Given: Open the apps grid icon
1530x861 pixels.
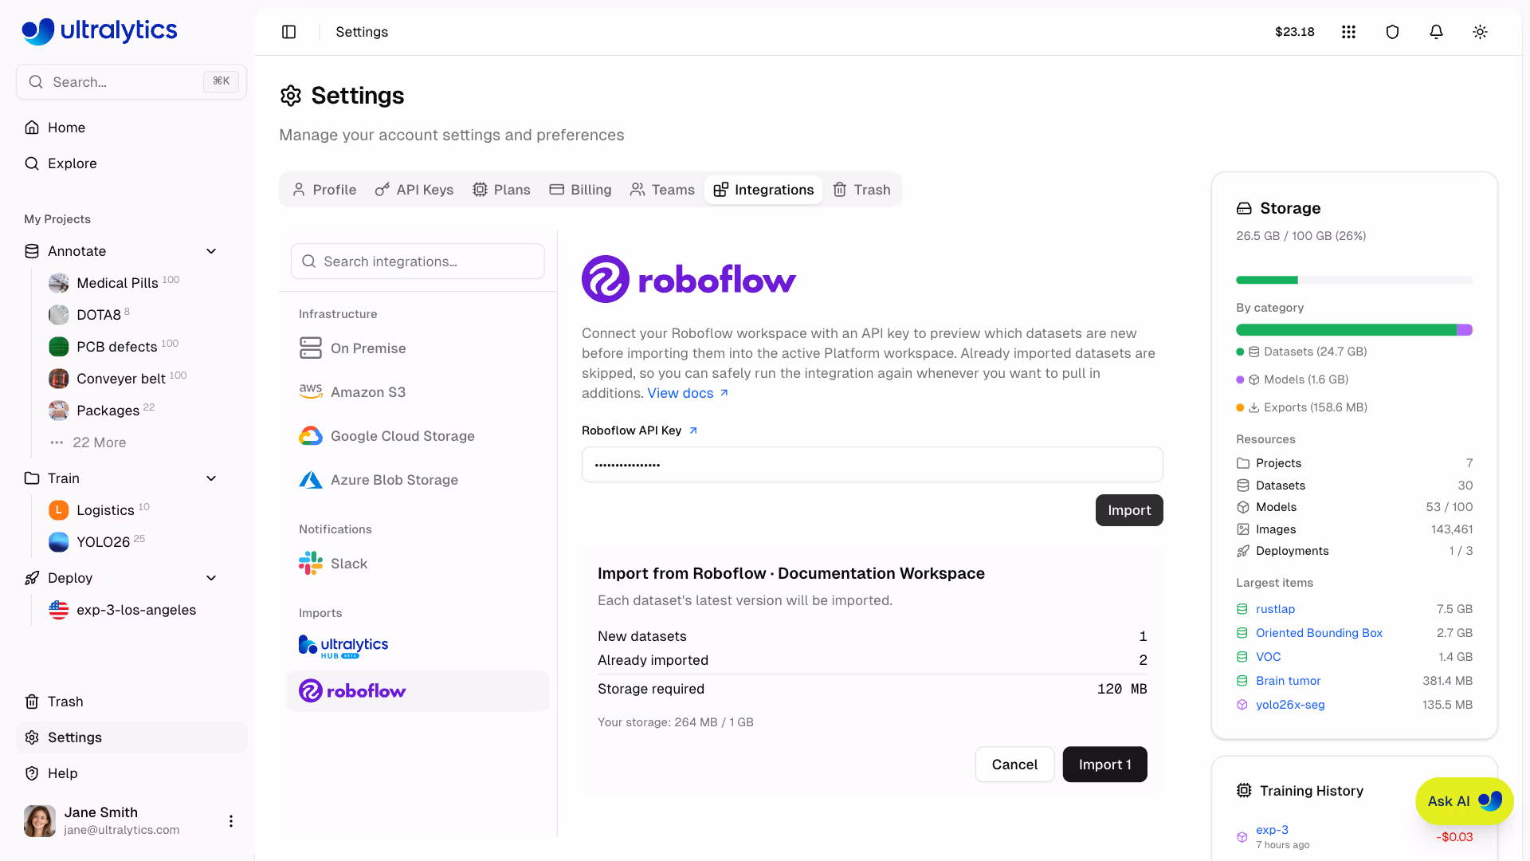Looking at the screenshot, I should tap(1348, 32).
